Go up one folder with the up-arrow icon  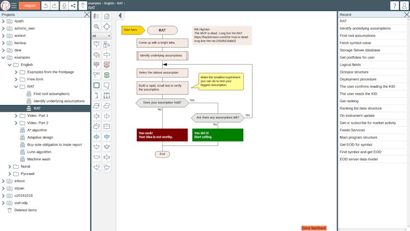click(x=83, y=5)
